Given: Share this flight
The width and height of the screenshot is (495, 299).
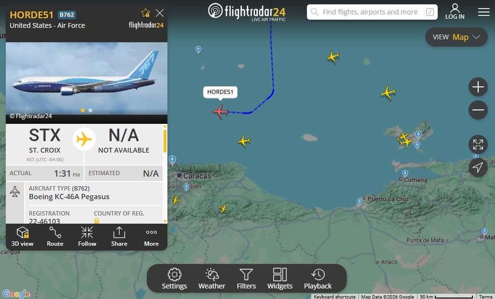Looking at the screenshot, I should click(119, 237).
